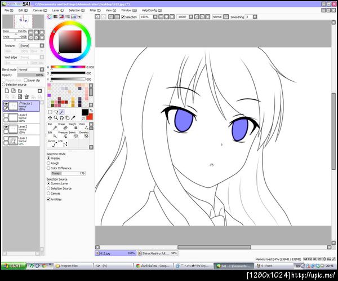Open the rotation angle dropdown
Viewport: 338px width, 281px height.
pyautogui.click(x=191, y=16)
